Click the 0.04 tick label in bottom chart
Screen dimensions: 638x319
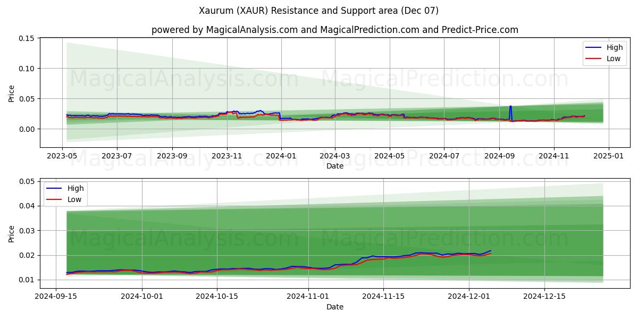(x=27, y=206)
